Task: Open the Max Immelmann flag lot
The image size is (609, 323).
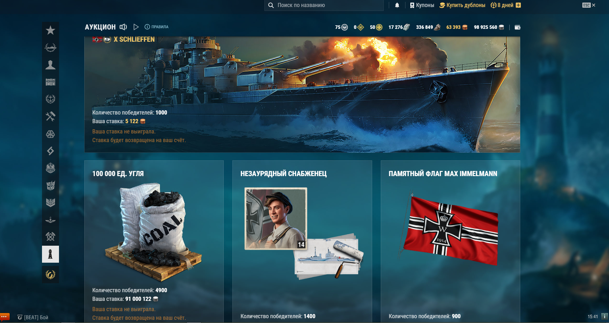Action: click(x=450, y=242)
